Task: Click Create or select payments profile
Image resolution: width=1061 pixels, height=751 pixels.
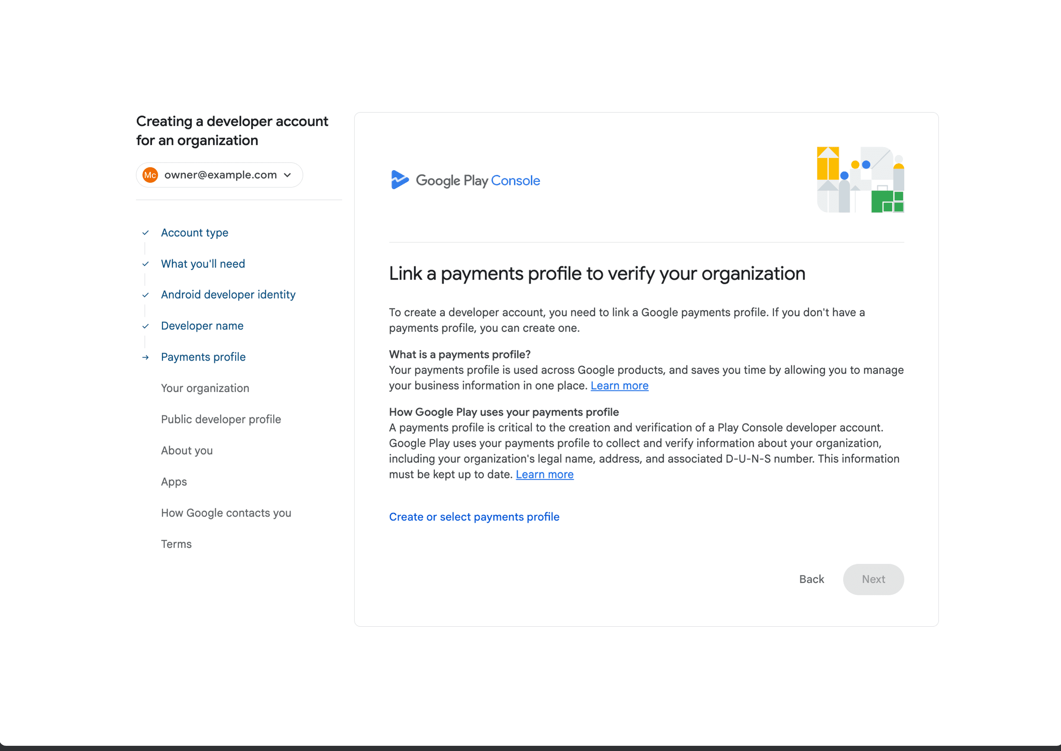Action: 474,516
